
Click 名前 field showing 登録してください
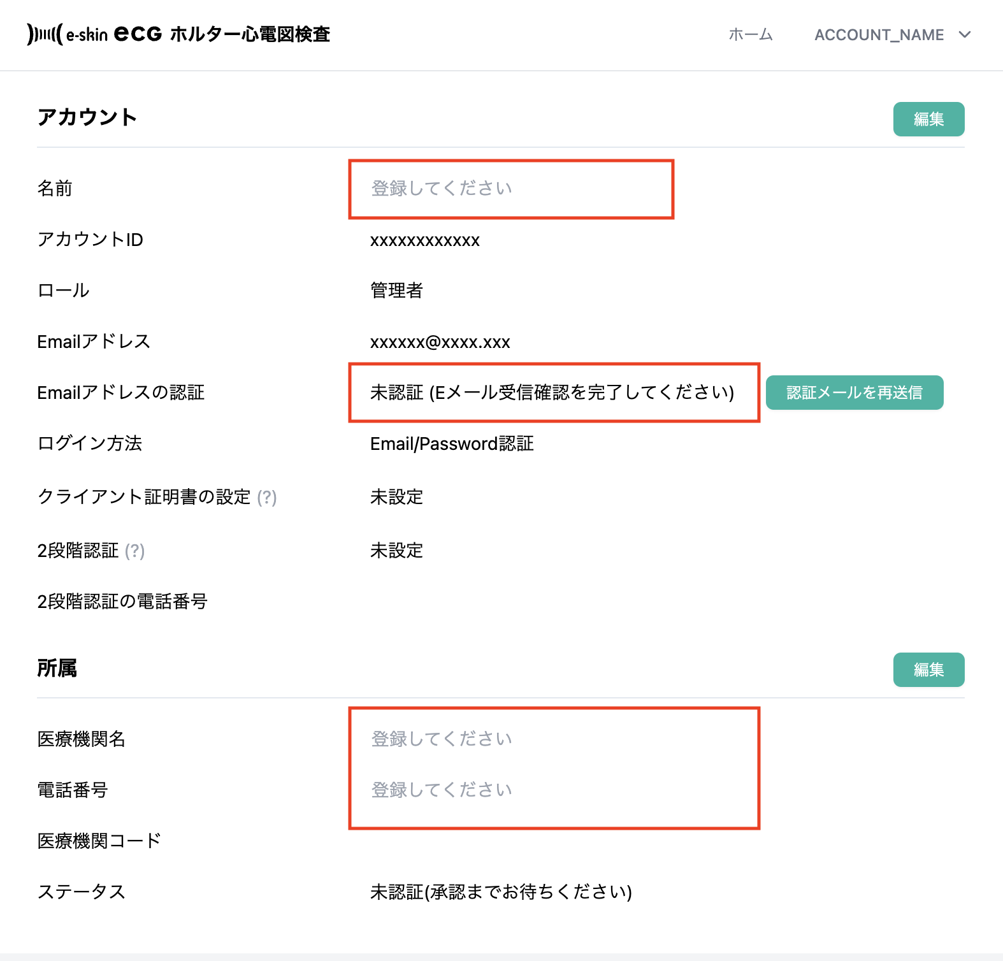pos(442,189)
